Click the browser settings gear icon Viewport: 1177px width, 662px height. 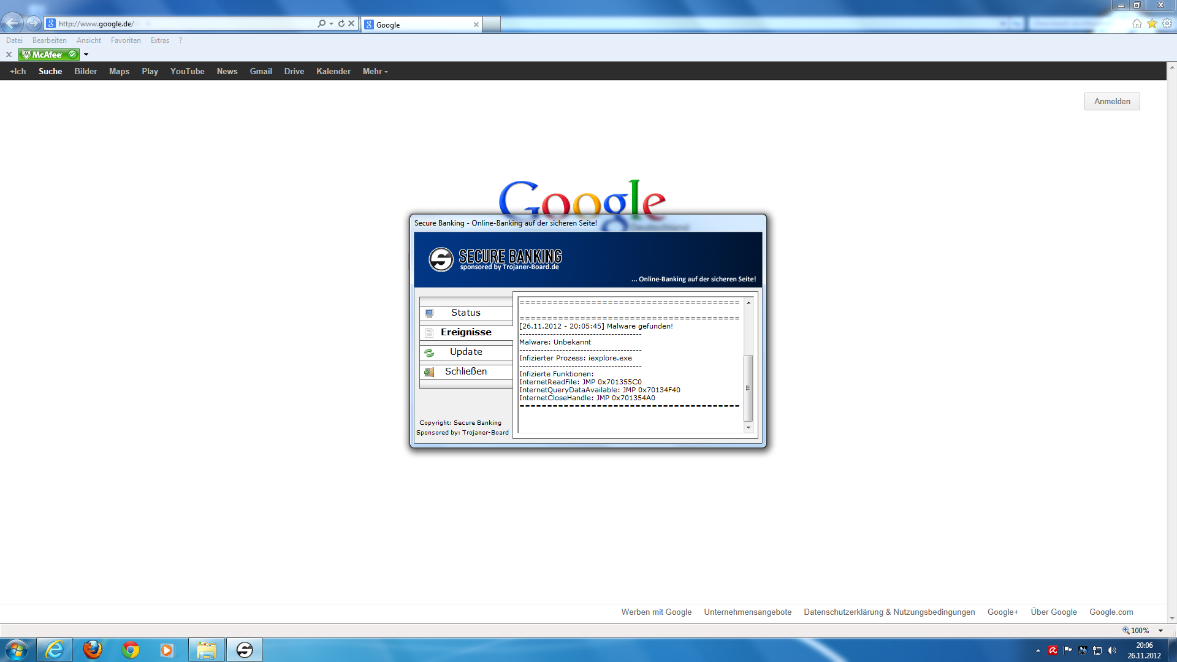point(1167,24)
